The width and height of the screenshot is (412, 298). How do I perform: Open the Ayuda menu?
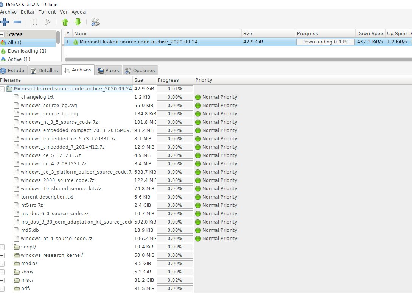point(78,12)
